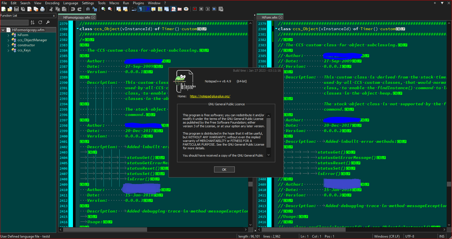Print the document via toolbar icon
The image size is (452, 239).
(42, 9)
